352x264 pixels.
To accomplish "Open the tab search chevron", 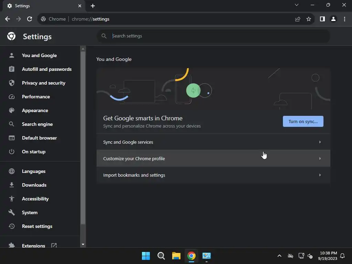I will point(297,5).
